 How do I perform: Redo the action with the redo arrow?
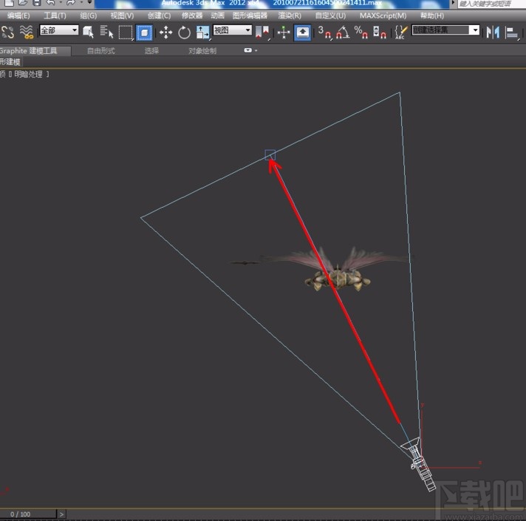click(71, 3)
